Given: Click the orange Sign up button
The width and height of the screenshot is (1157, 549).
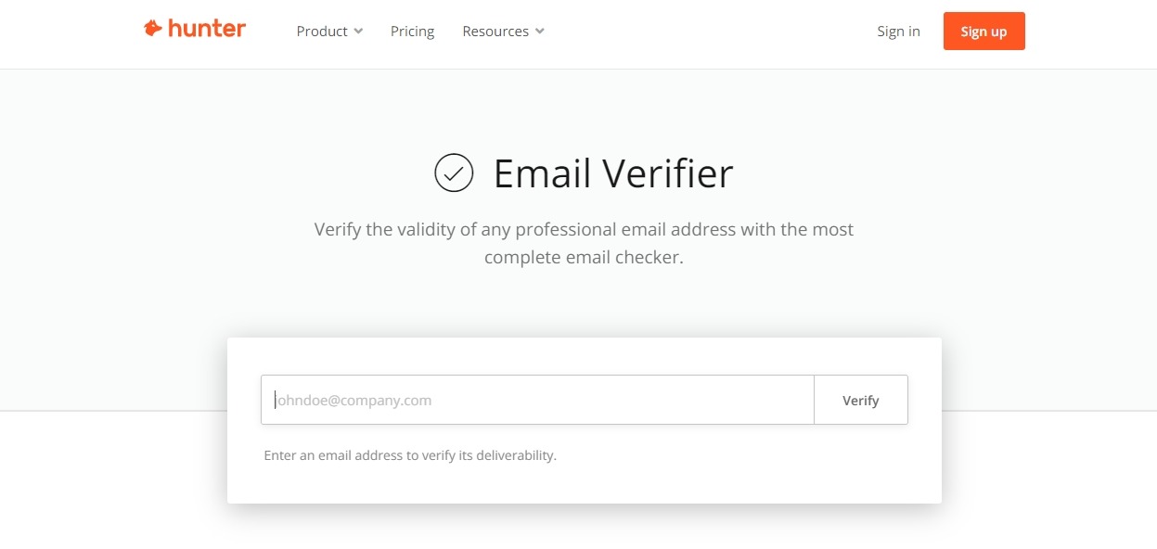Looking at the screenshot, I should (983, 32).
